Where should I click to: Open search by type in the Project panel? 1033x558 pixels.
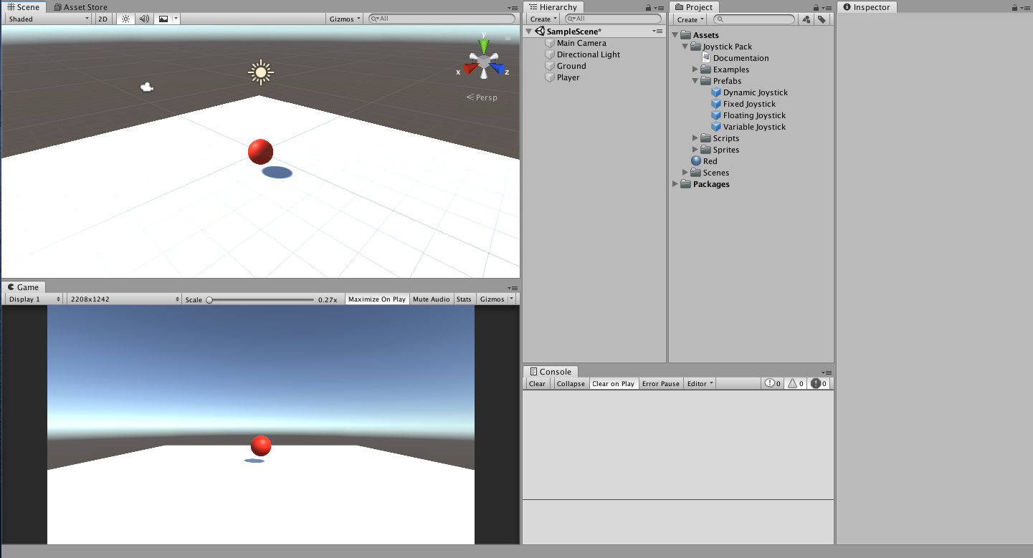click(x=806, y=19)
